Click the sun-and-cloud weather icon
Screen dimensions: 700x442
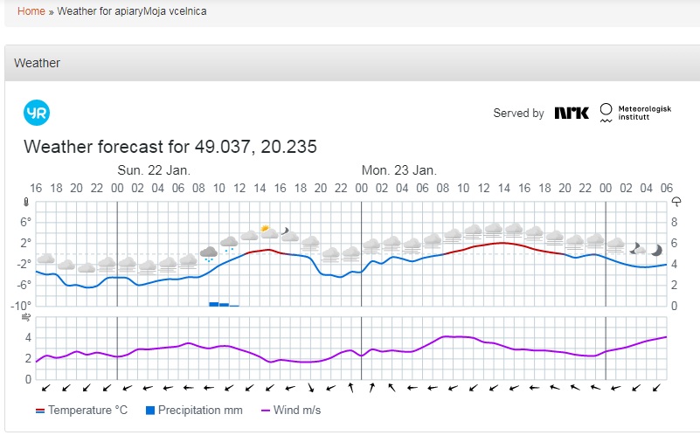269,232
